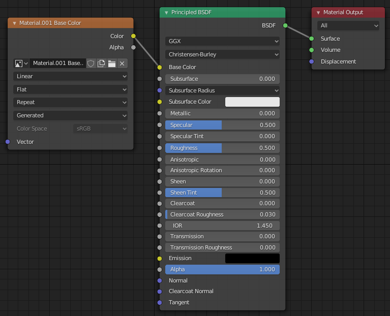Click the IOR input socket

point(160,226)
